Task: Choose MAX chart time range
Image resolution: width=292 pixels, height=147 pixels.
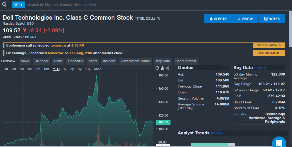Action: click(x=98, y=69)
